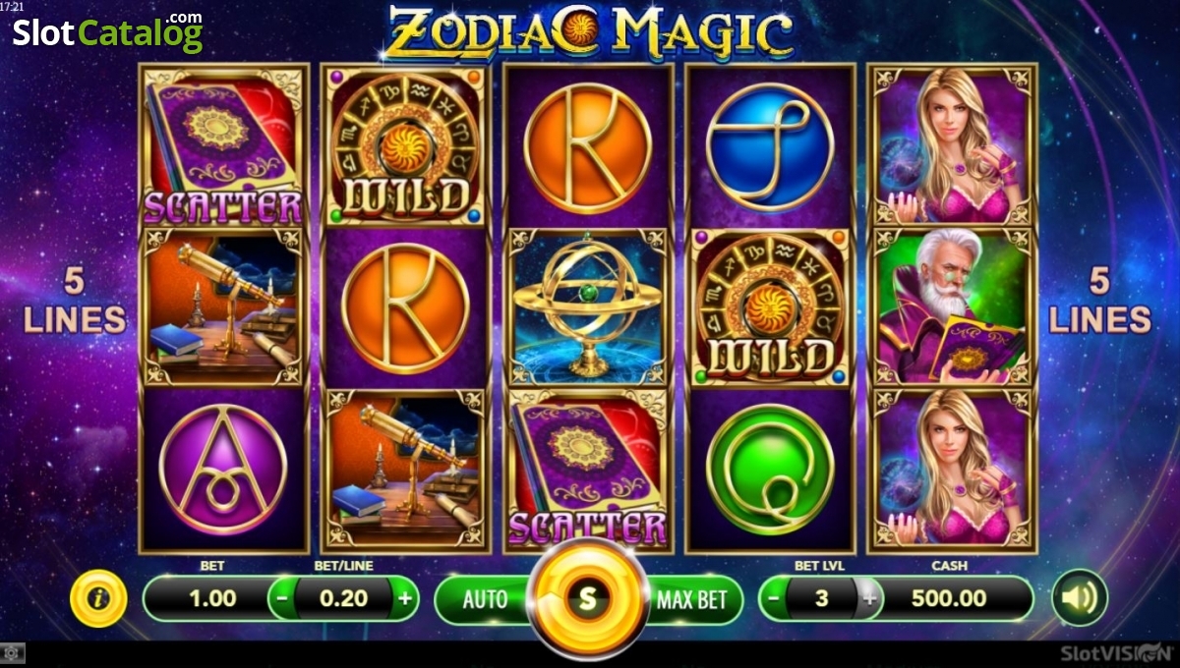This screenshot has width=1180, height=668.
Task: Spin the reels with the gold S button
Action: (587, 598)
